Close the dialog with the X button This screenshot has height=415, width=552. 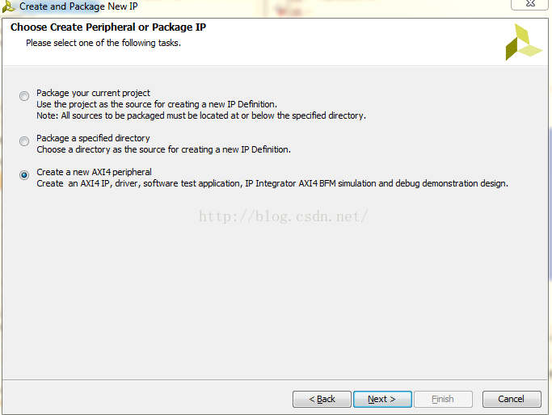(530, 4)
